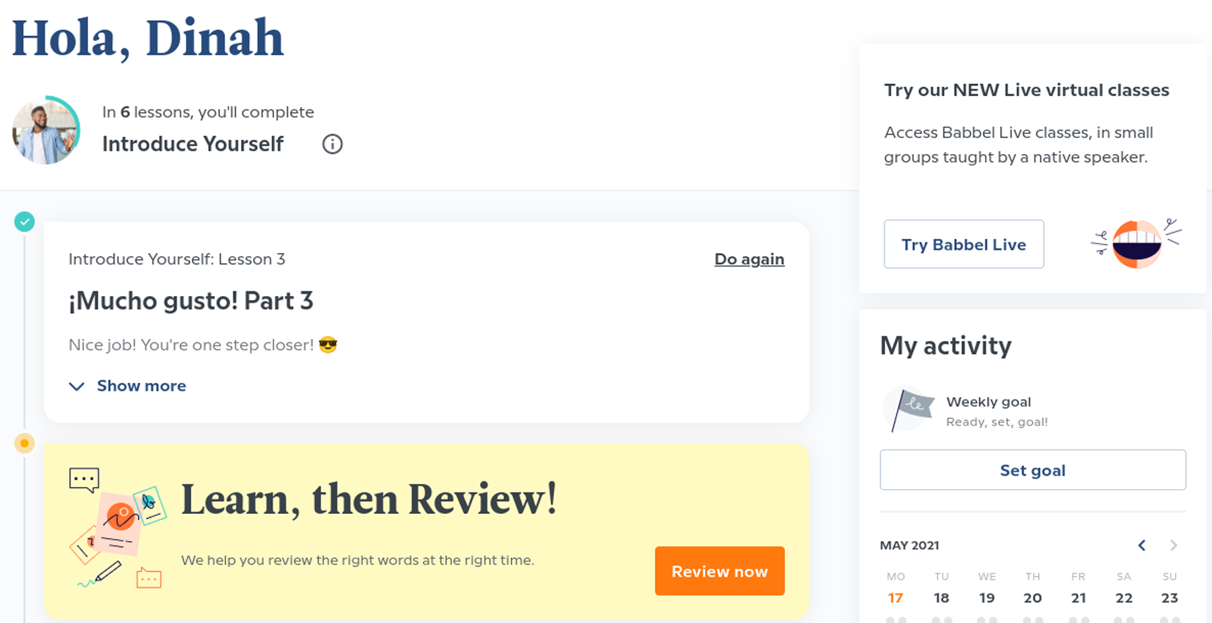This screenshot has height=623, width=1212.
Task: Click the Do again link
Action: pos(749,259)
